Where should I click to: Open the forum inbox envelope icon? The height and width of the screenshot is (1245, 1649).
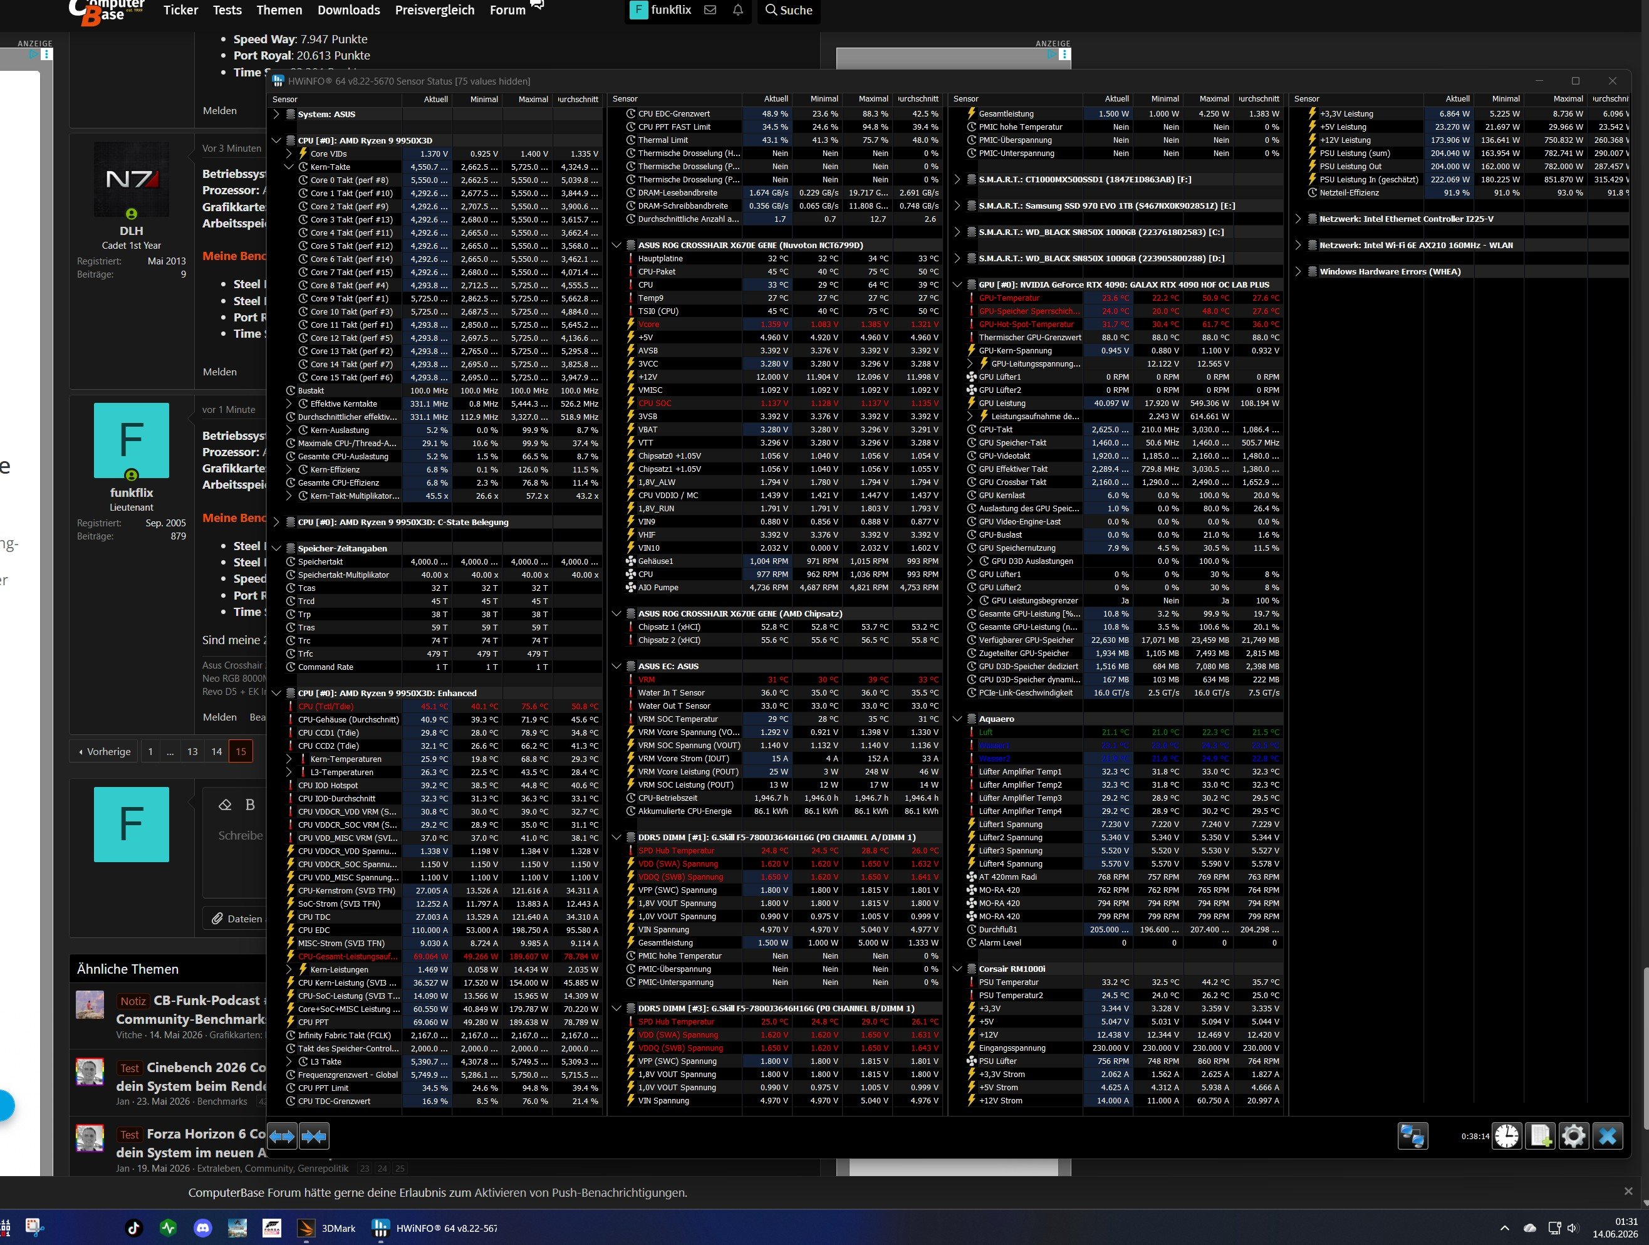710,9
